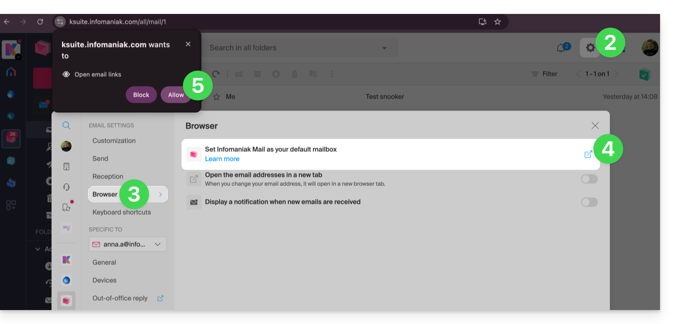Go to next page of emails chevron

(617, 74)
